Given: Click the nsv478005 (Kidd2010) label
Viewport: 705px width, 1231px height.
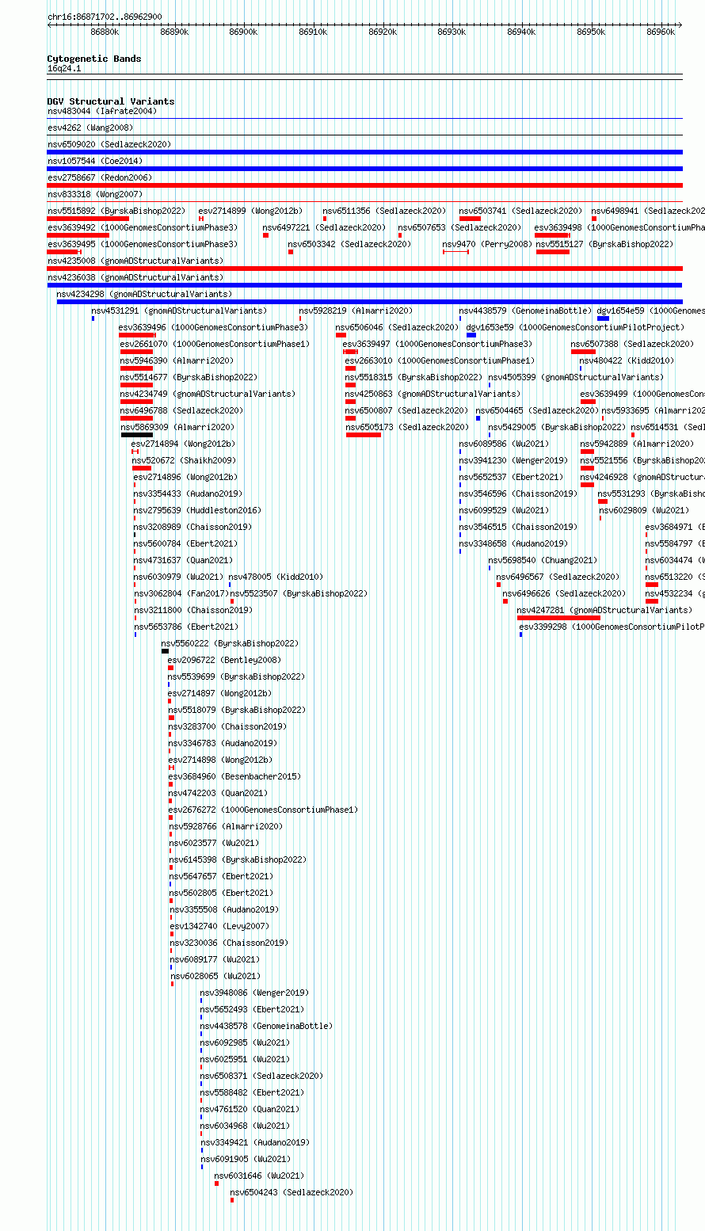Looking at the screenshot, I should pos(276,577).
